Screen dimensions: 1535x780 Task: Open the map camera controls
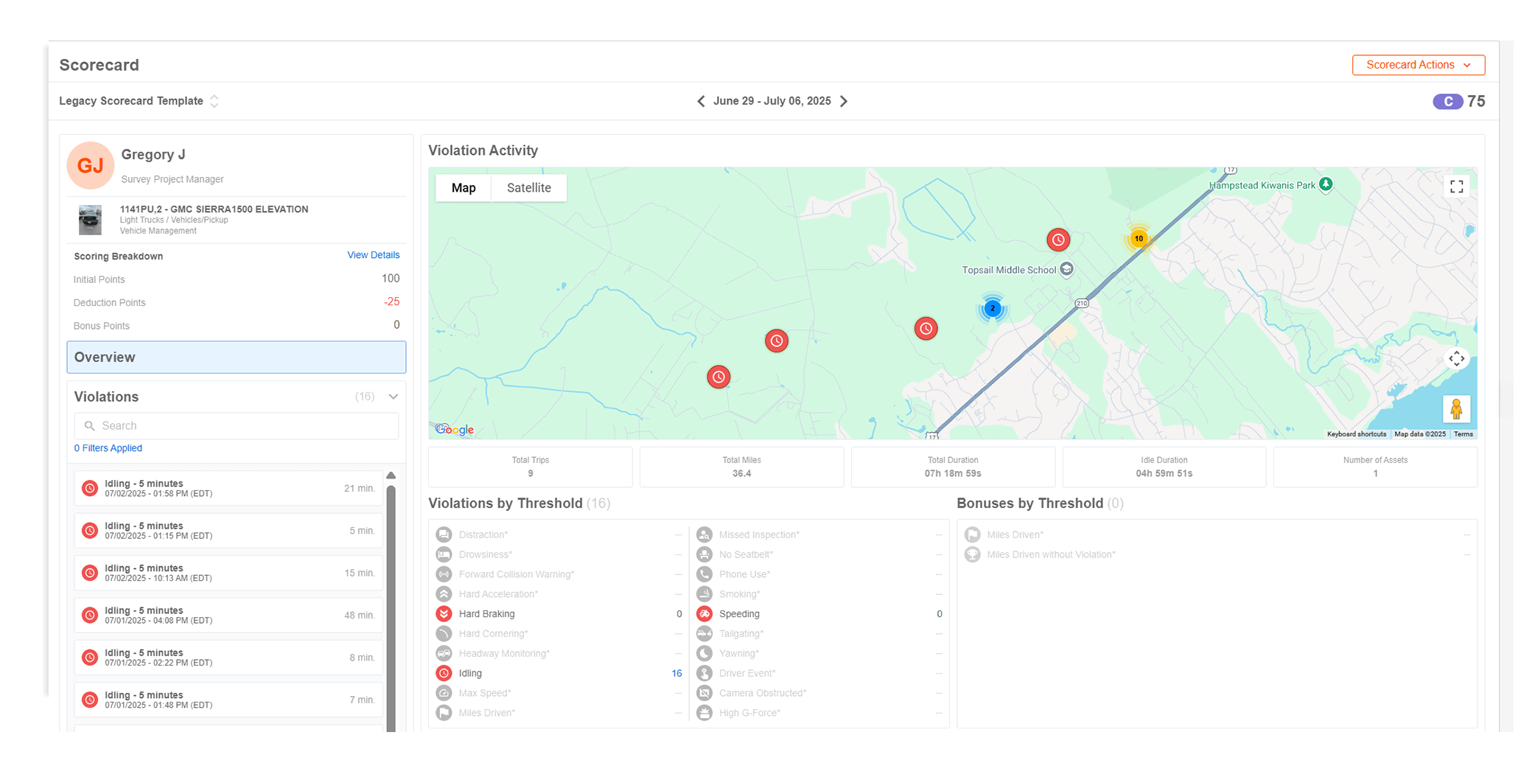1457,359
